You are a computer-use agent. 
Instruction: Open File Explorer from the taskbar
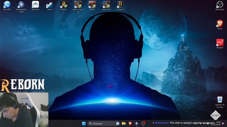[124, 123]
